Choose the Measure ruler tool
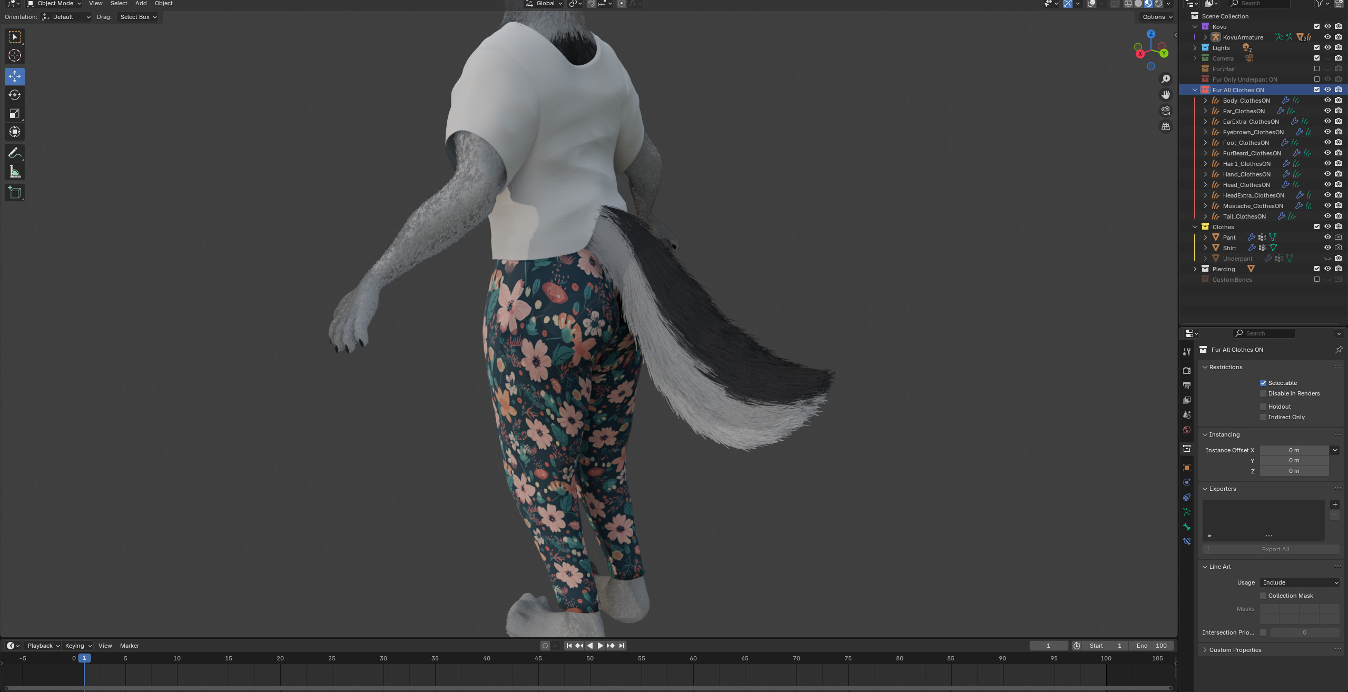 (x=15, y=171)
